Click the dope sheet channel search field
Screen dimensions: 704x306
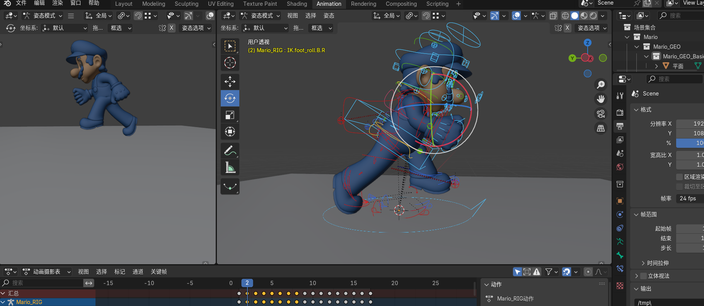pos(42,283)
